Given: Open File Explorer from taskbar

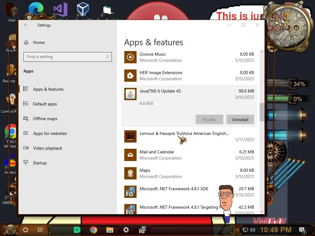Looking at the screenshot, I should click(110, 230).
